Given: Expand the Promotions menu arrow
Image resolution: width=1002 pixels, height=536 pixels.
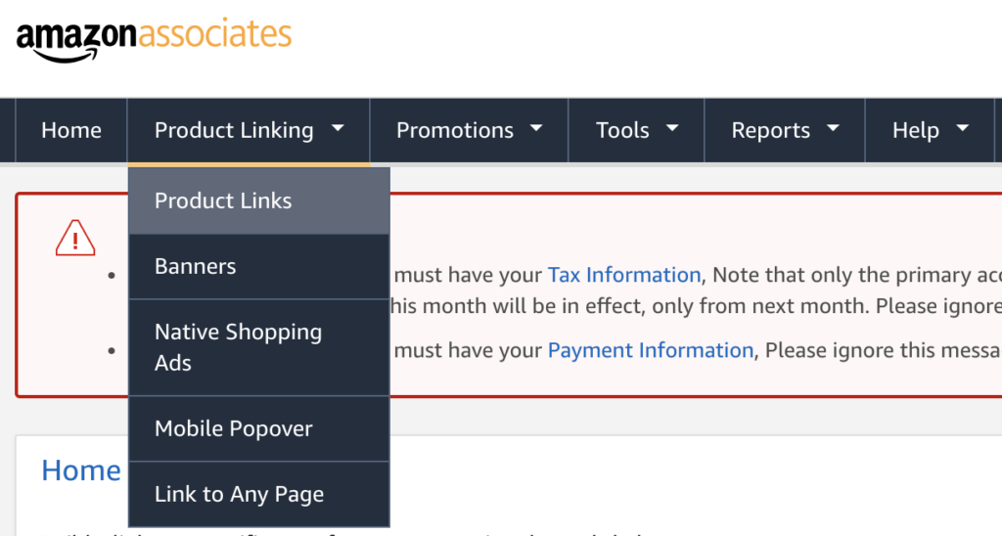Looking at the screenshot, I should (537, 129).
